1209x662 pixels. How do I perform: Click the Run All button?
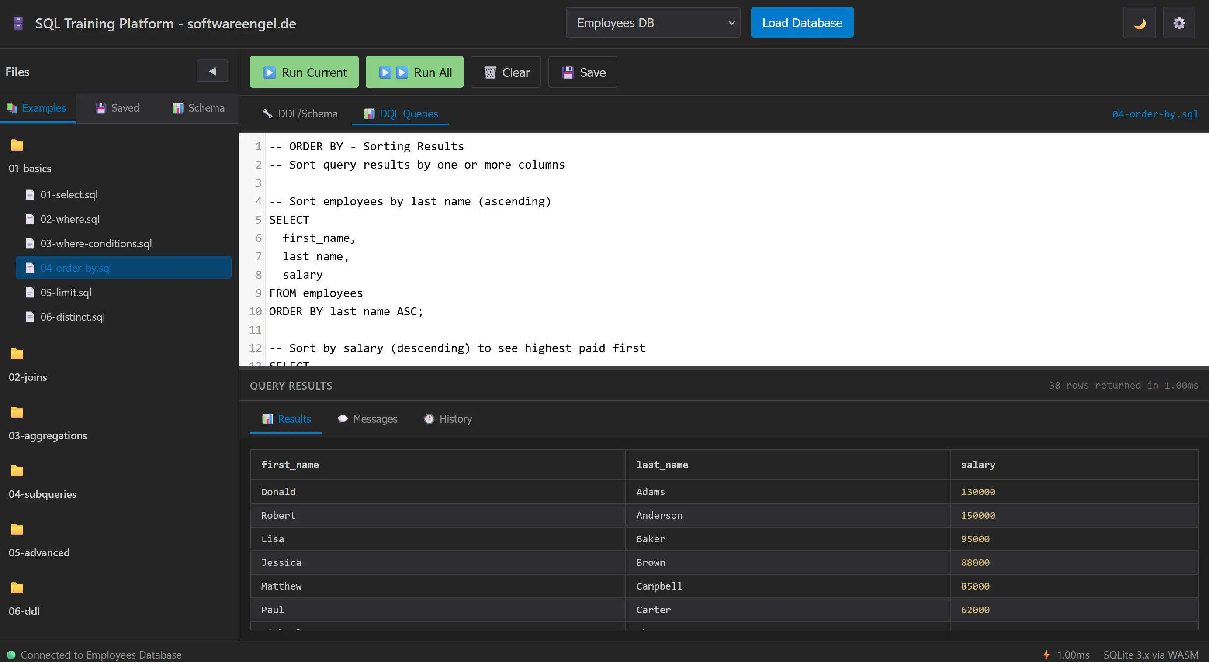coord(414,72)
